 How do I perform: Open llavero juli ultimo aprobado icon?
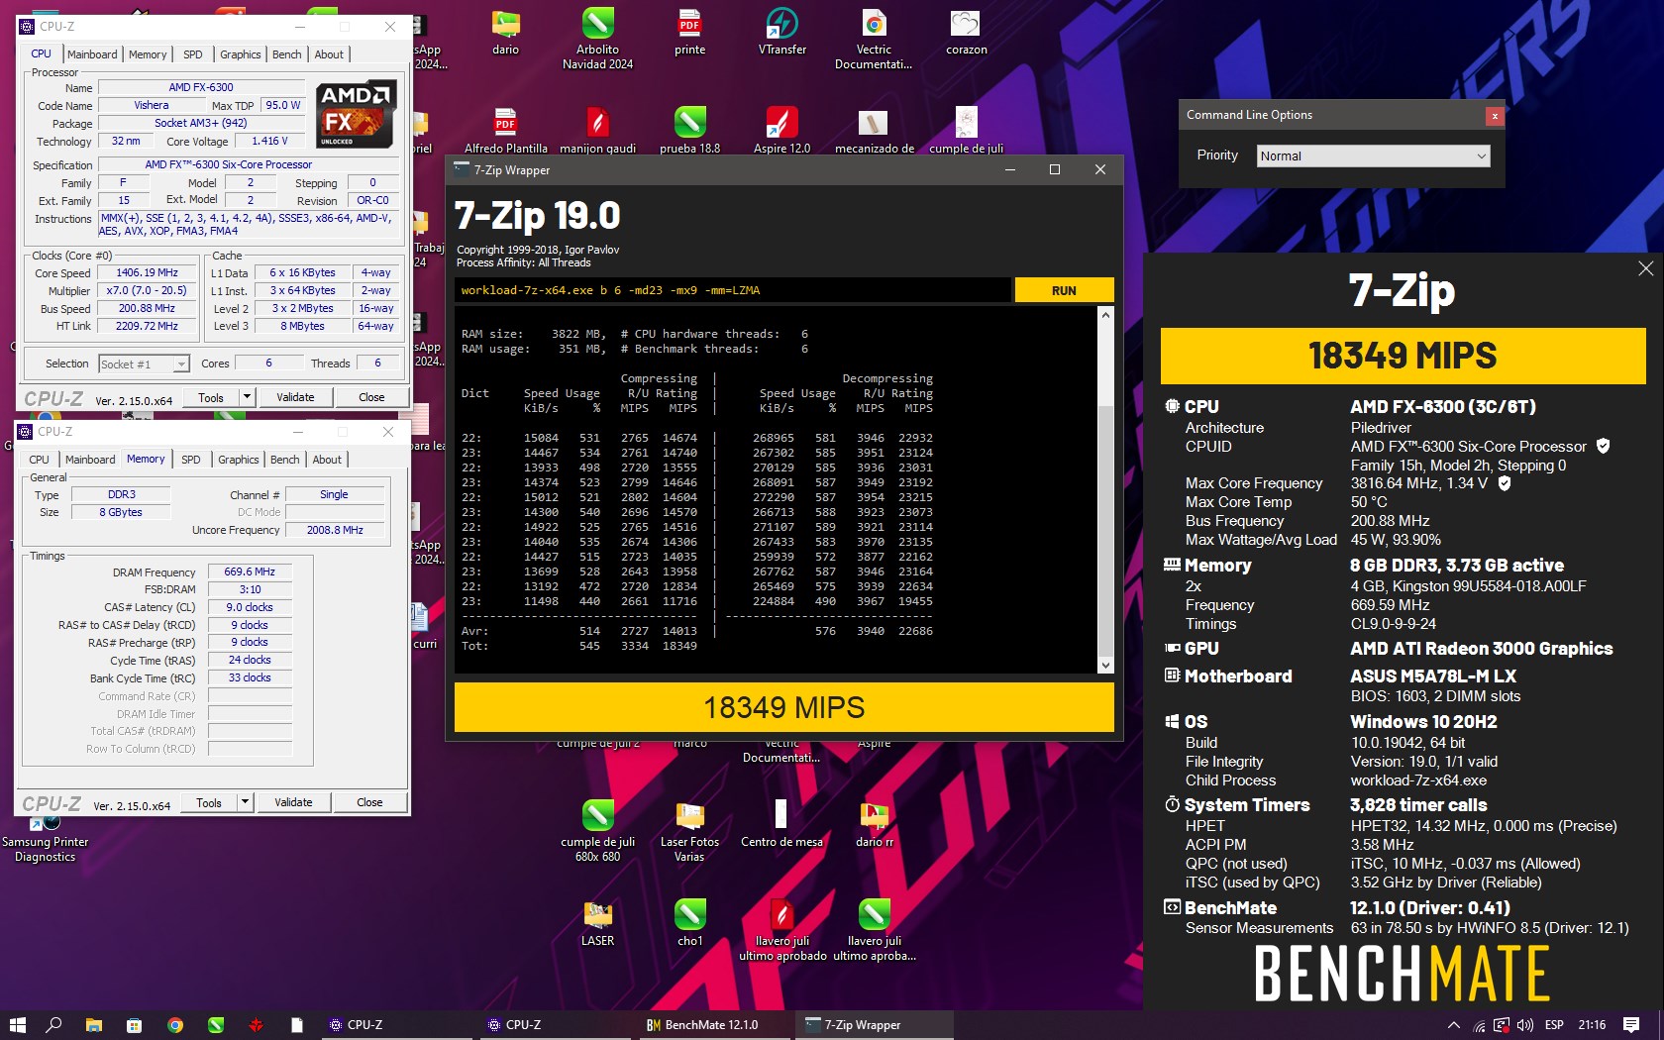[781, 929]
